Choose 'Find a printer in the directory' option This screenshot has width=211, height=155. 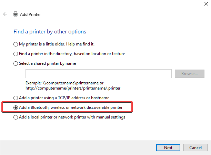[x=16, y=54]
